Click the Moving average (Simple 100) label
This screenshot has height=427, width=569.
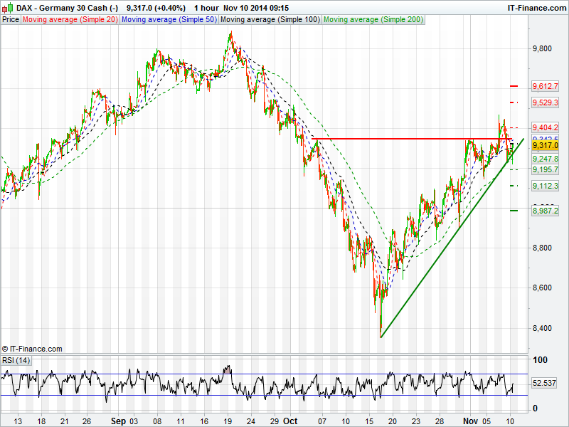(270, 19)
